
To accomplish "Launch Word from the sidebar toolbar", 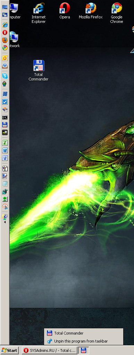I will pos(5,150).
